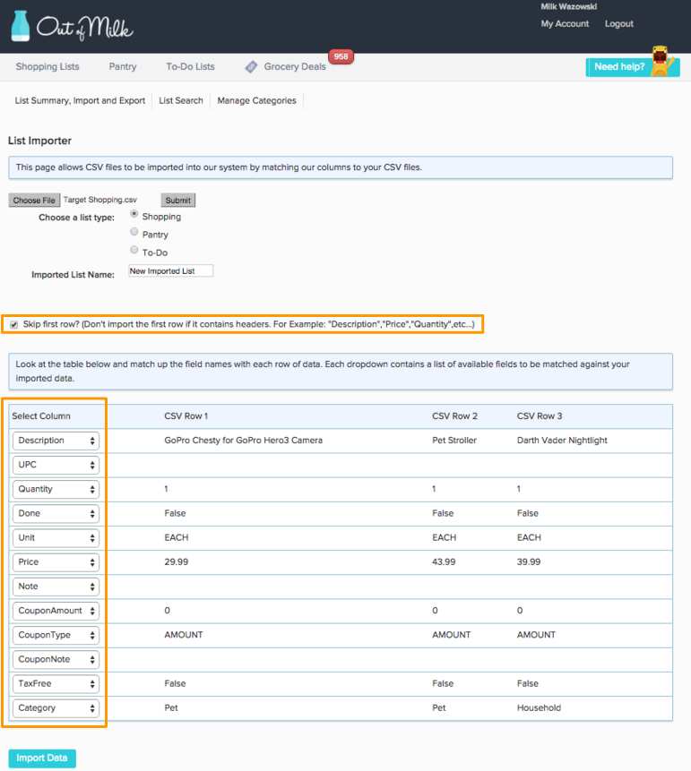Click the 958 deals notification badge
691x771 pixels.
click(x=341, y=56)
